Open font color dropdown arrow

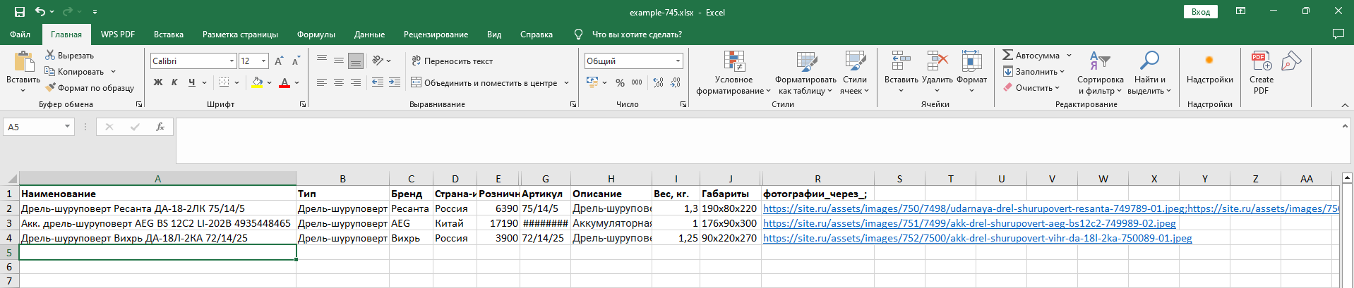point(297,82)
